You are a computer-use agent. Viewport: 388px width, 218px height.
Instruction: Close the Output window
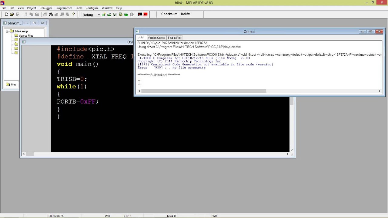coord(379,31)
